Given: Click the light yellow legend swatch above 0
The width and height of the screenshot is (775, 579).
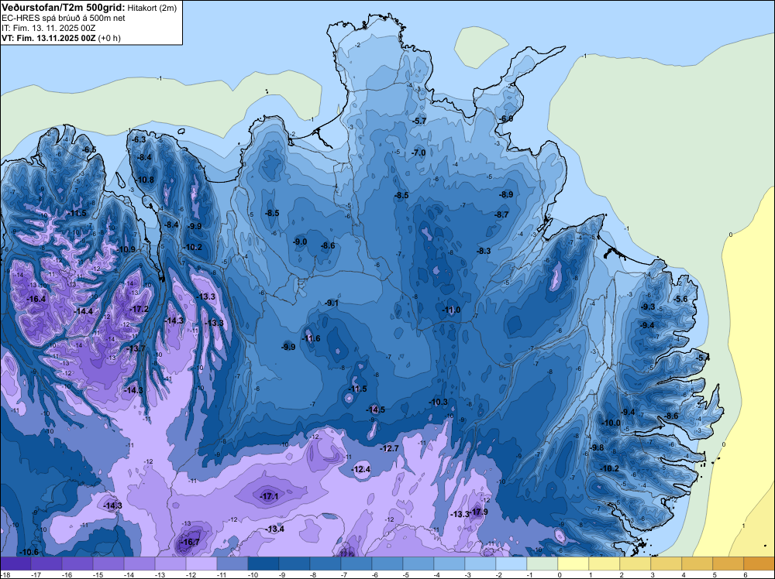Looking at the screenshot, I should [x=573, y=564].
